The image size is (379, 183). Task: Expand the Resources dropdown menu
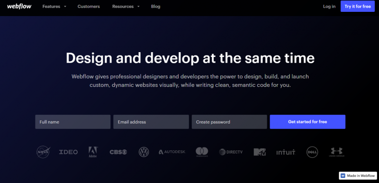click(126, 7)
